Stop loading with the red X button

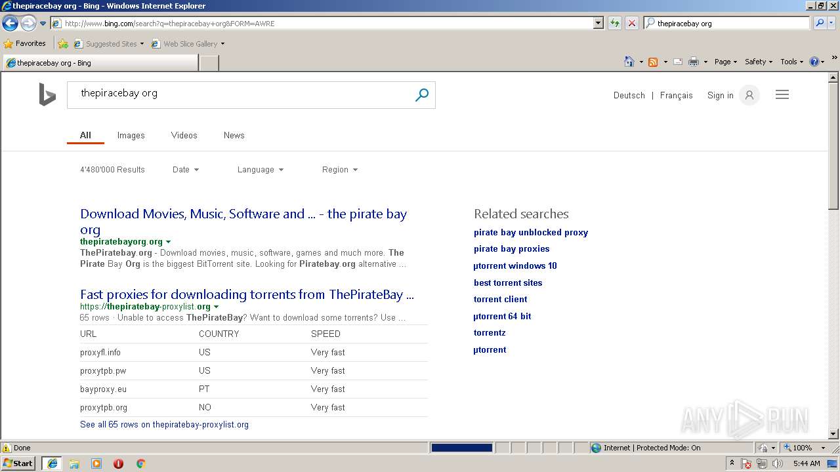pos(631,23)
